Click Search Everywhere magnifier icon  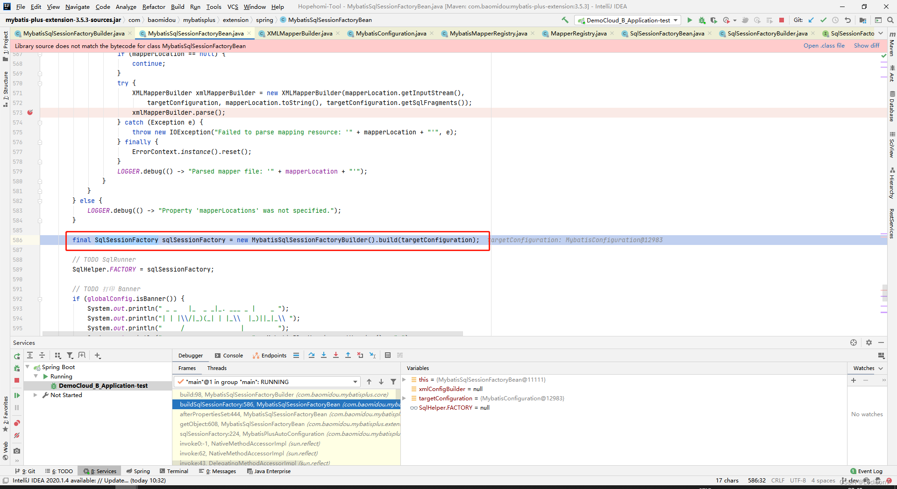[890, 20]
